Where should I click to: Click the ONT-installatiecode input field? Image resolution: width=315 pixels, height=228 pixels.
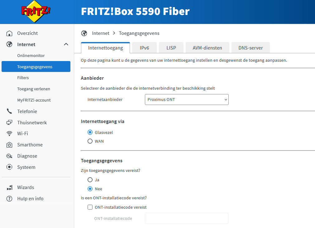coord(186,218)
